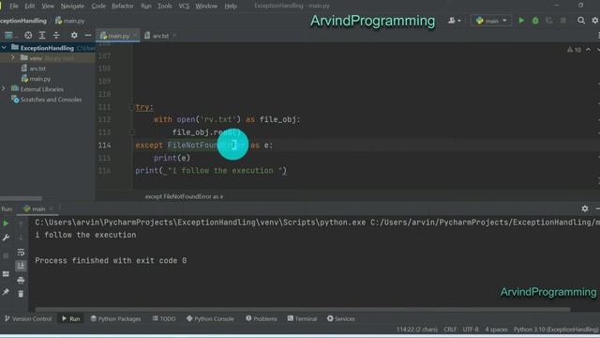The width and height of the screenshot is (600, 338).
Task: Open Run panel settings gear
Action: click(x=585, y=208)
